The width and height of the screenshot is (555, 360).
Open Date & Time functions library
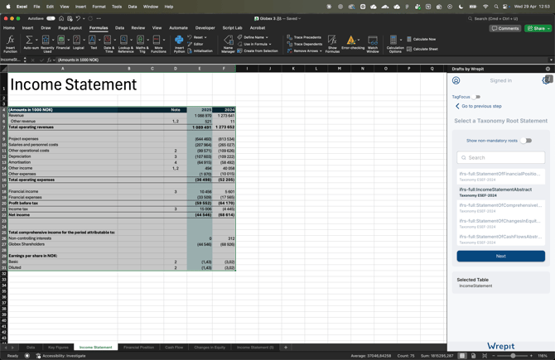click(x=109, y=44)
